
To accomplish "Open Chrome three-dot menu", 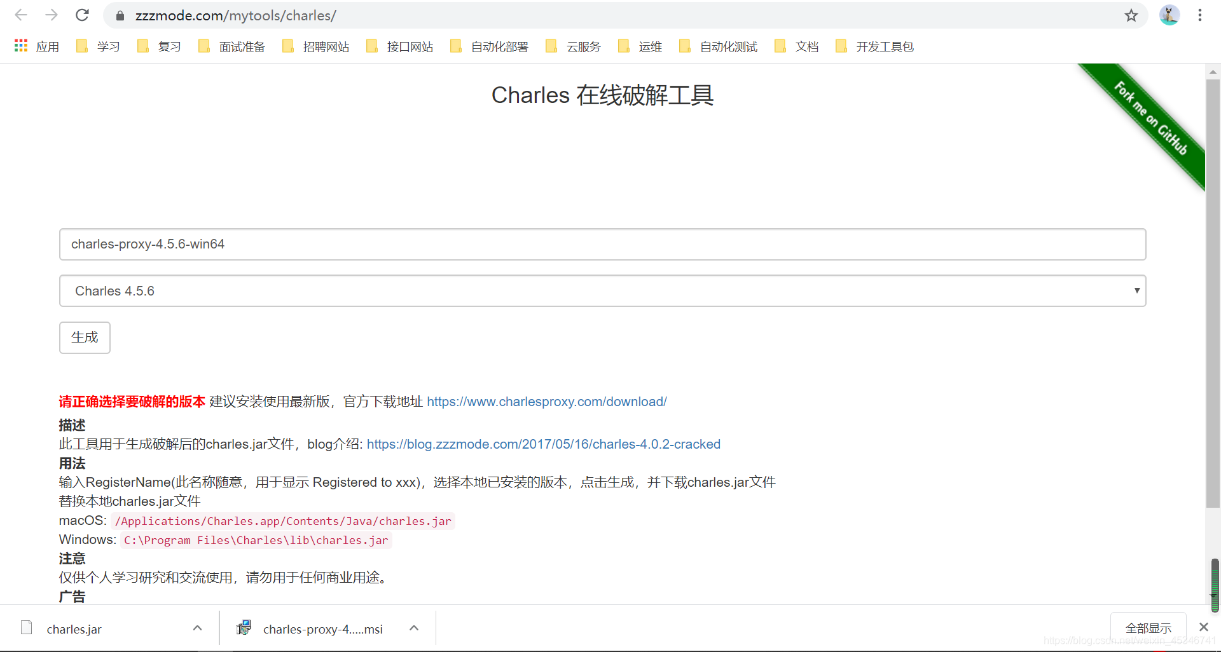I will (1199, 15).
